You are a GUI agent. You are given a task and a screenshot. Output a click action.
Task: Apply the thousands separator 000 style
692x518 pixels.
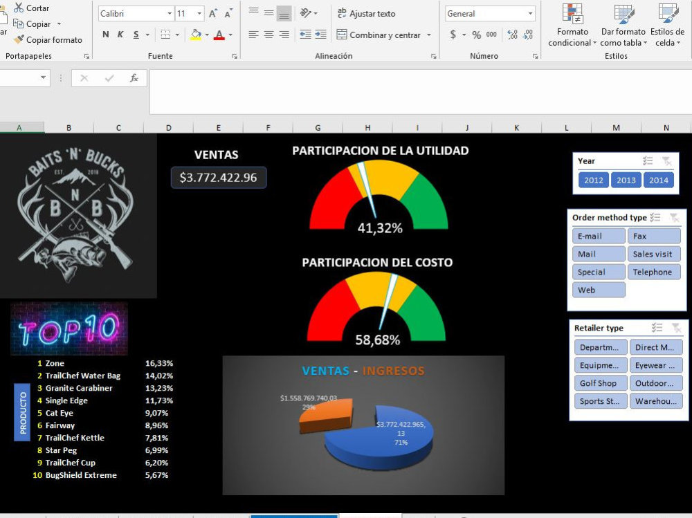point(491,35)
